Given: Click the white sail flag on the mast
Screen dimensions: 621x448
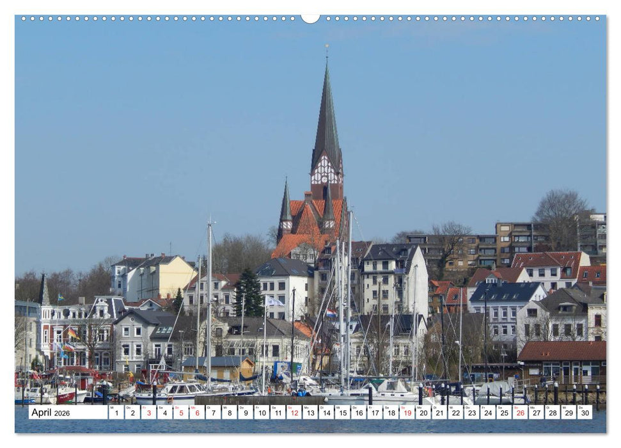Looking at the screenshot, I should pyautogui.click(x=274, y=301).
